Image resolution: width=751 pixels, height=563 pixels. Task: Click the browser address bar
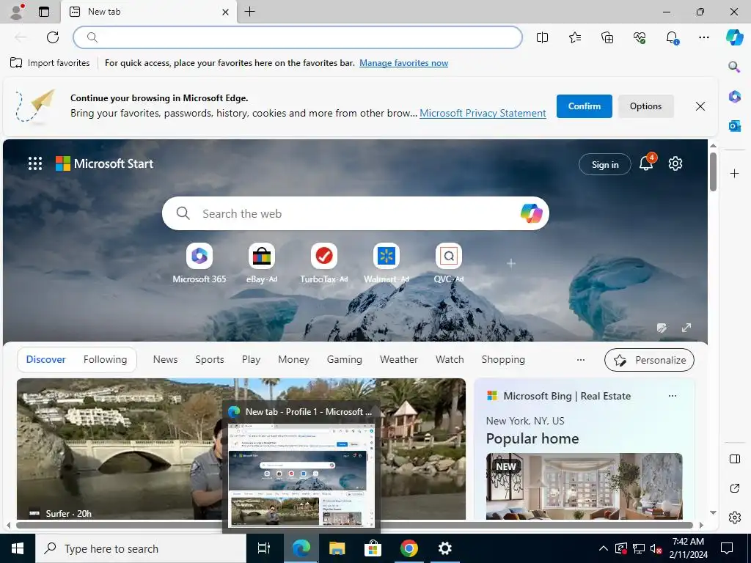(x=298, y=37)
